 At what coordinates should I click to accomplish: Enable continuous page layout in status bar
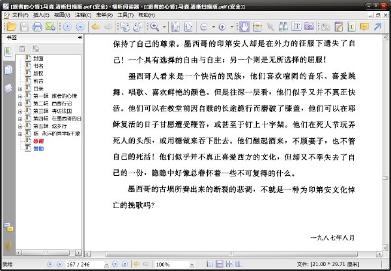(x=219, y=264)
